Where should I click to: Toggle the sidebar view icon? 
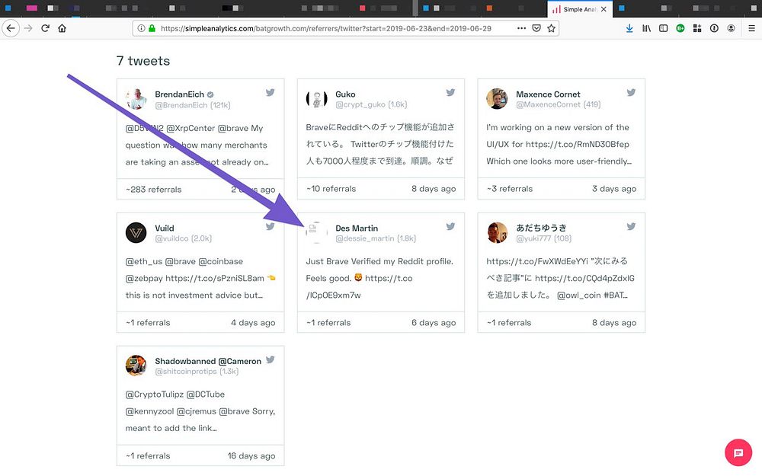(x=664, y=28)
